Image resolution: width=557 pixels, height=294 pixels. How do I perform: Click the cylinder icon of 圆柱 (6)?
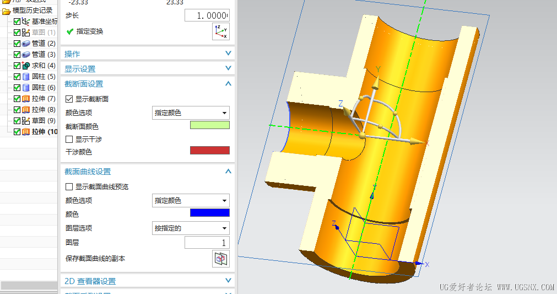25,88
